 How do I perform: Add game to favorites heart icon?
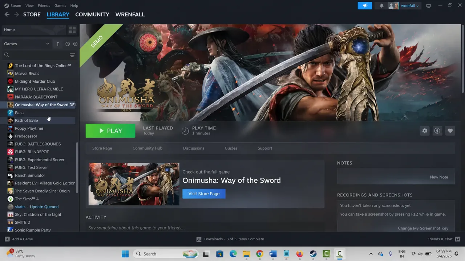(450, 131)
